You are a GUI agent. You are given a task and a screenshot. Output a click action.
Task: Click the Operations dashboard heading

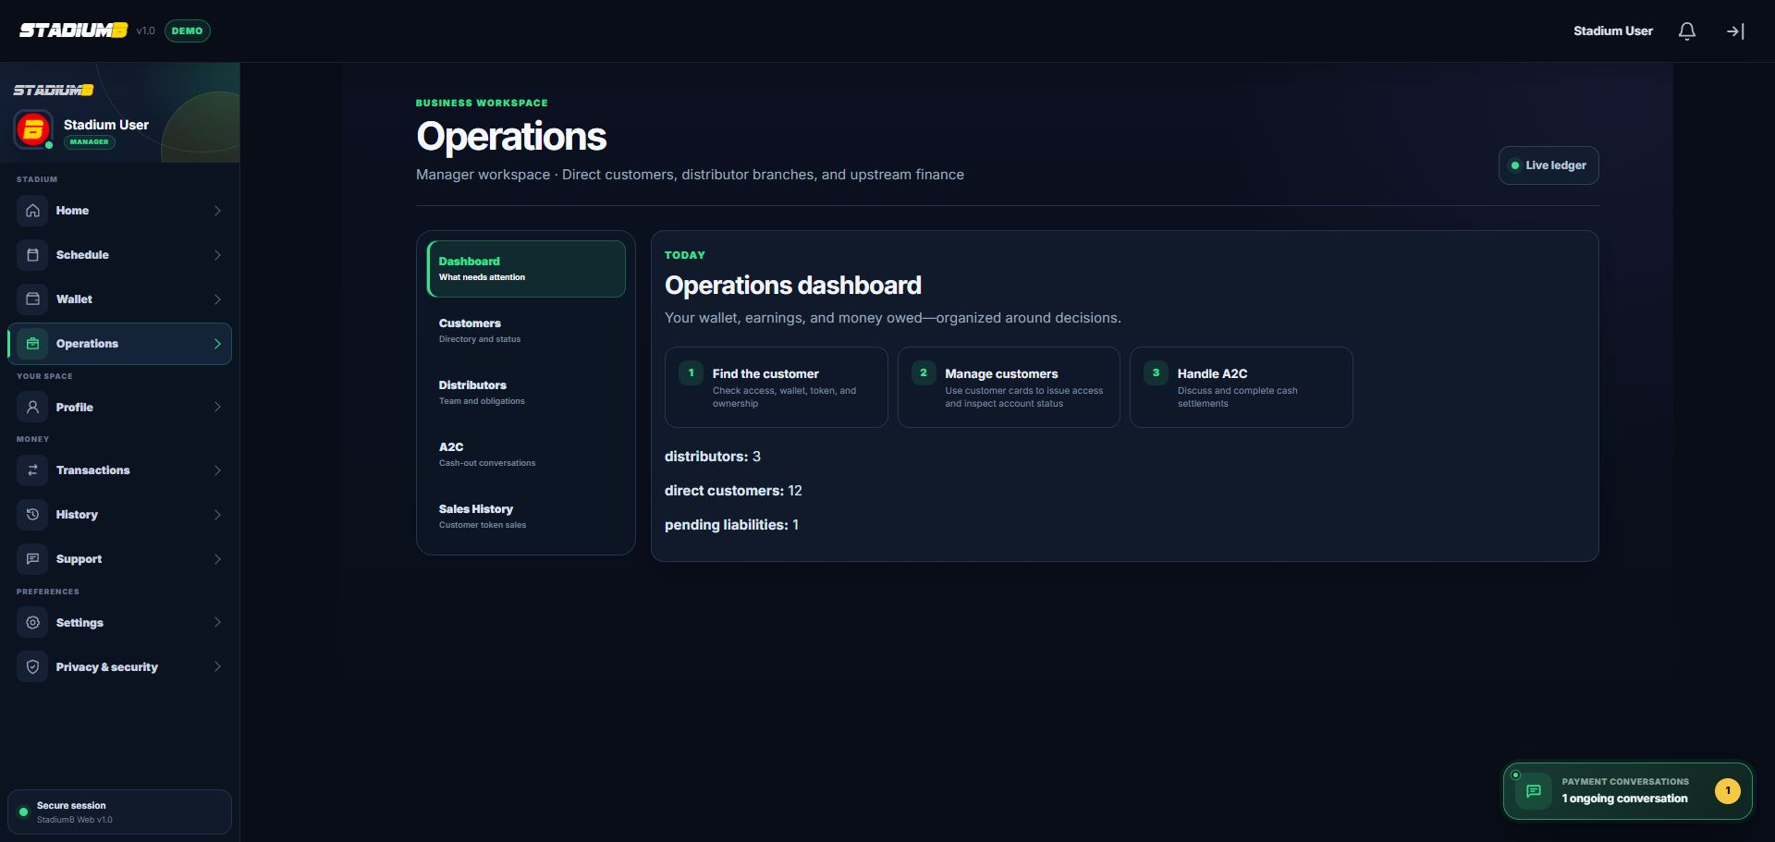(793, 286)
